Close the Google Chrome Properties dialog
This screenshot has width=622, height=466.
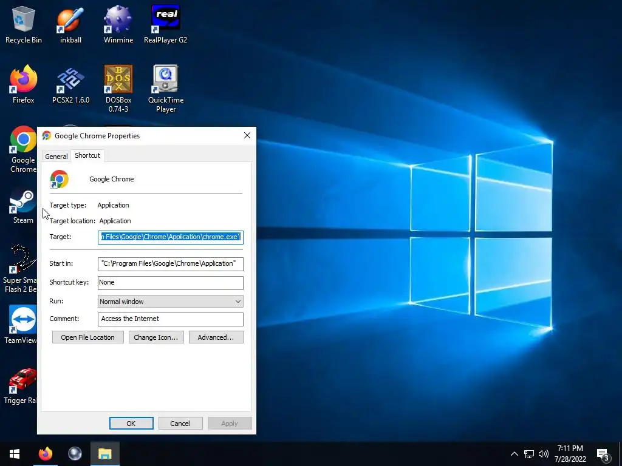[x=247, y=135]
